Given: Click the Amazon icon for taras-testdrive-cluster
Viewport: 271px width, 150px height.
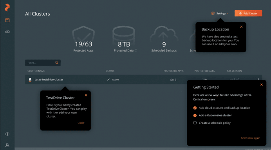Looking at the screenshot, I should [x=30, y=79].
